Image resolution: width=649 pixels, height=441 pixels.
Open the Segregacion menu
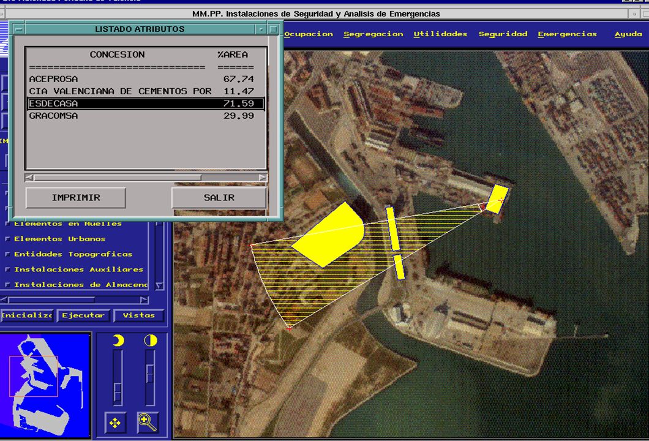click(x=373, y=34)
